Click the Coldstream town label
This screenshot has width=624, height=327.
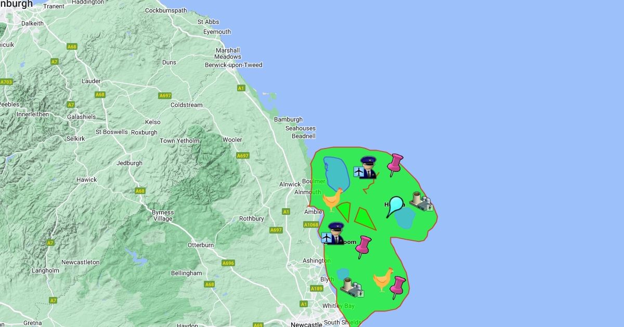coord(187,105)
